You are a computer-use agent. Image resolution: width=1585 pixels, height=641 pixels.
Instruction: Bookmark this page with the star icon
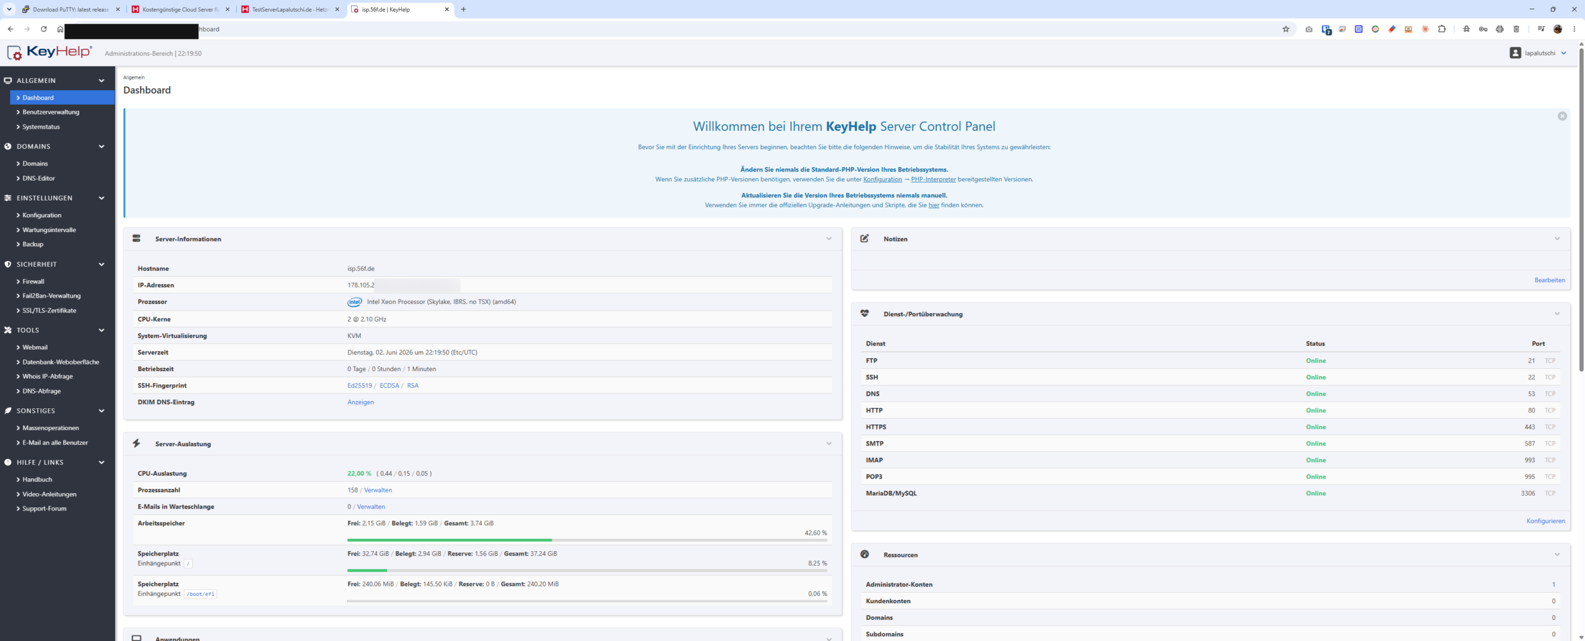pos(1286,29)
